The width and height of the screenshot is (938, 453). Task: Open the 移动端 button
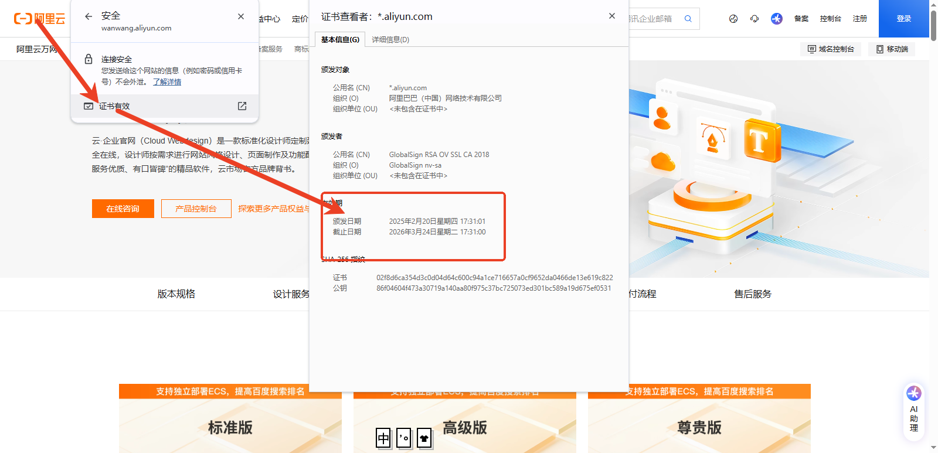tap(892, 49)
